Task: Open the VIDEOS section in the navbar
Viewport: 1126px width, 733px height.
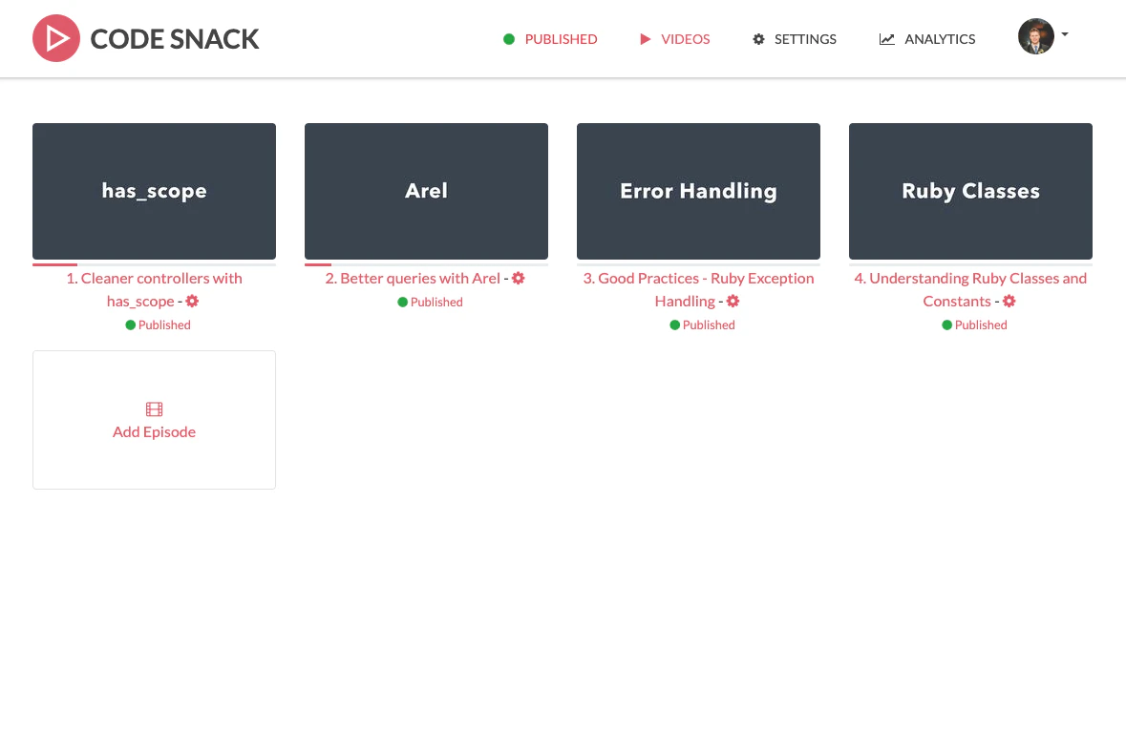Action: click(x=684, y=38)
